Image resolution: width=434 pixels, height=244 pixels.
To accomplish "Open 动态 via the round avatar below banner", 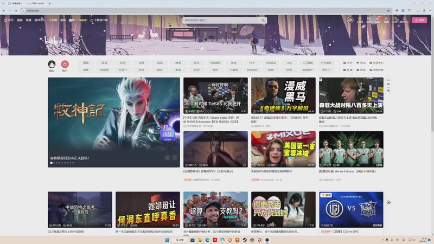I will click(x=52, y=65).
